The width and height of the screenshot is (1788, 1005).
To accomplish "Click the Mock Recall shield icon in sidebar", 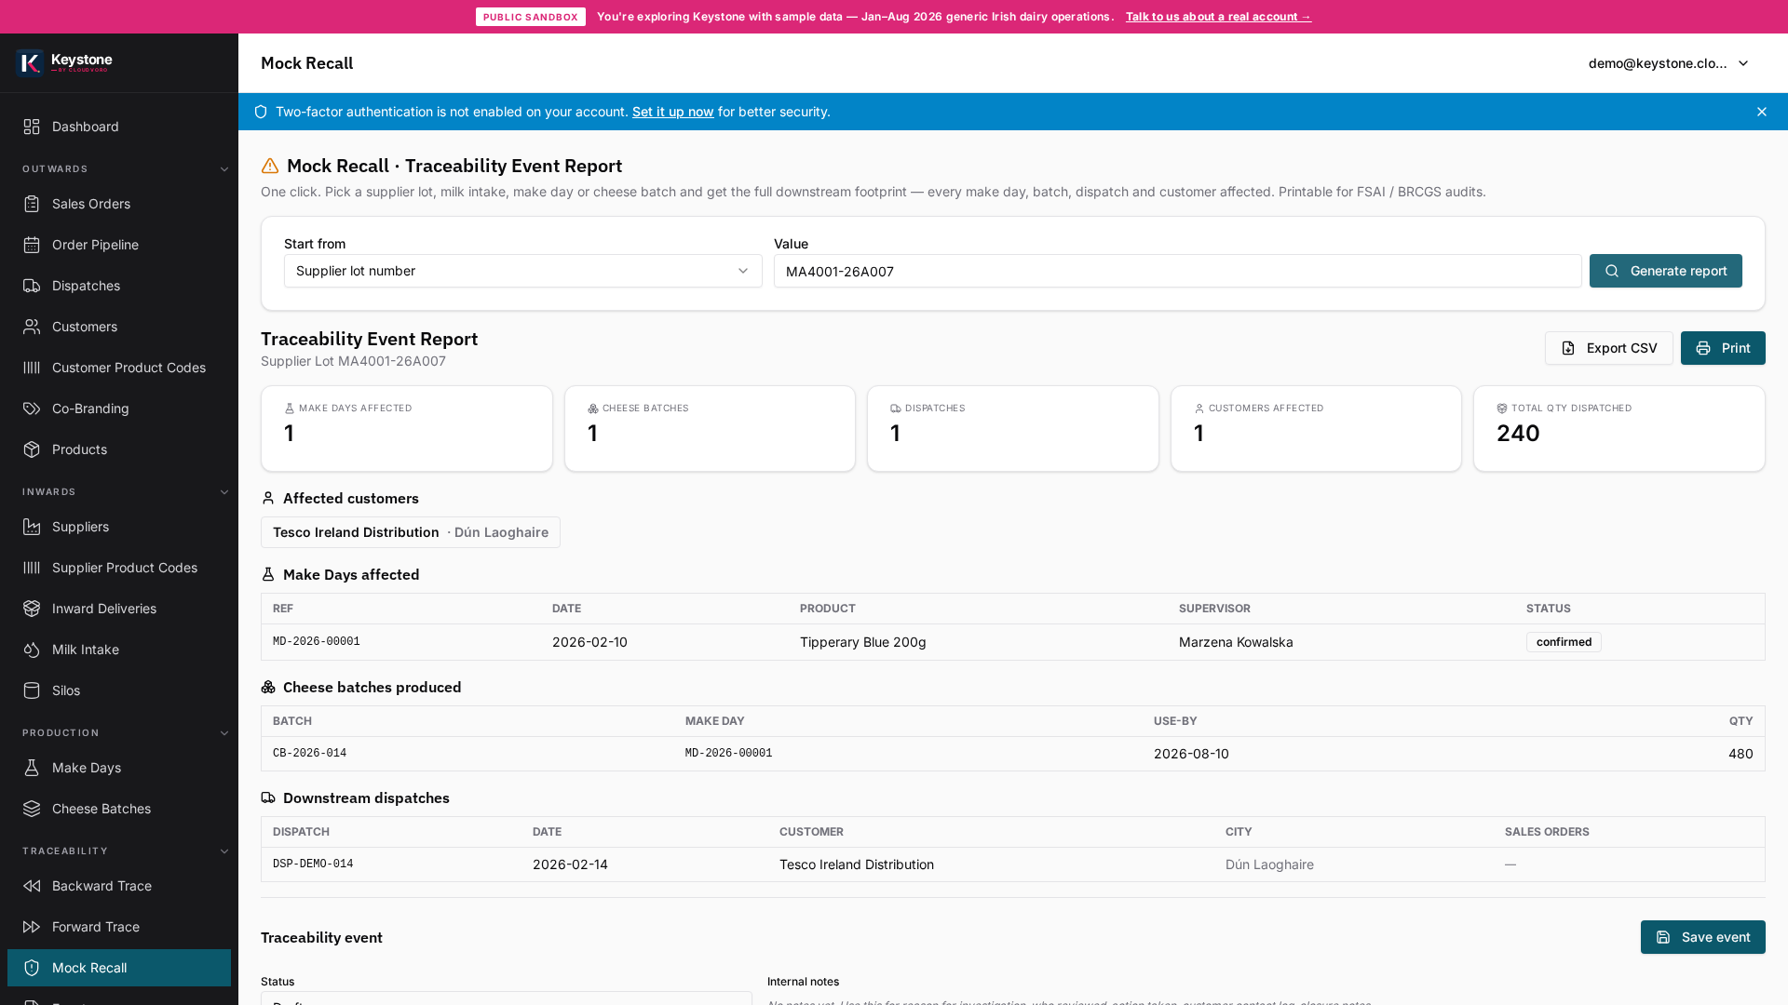I will tap(32, 968).
